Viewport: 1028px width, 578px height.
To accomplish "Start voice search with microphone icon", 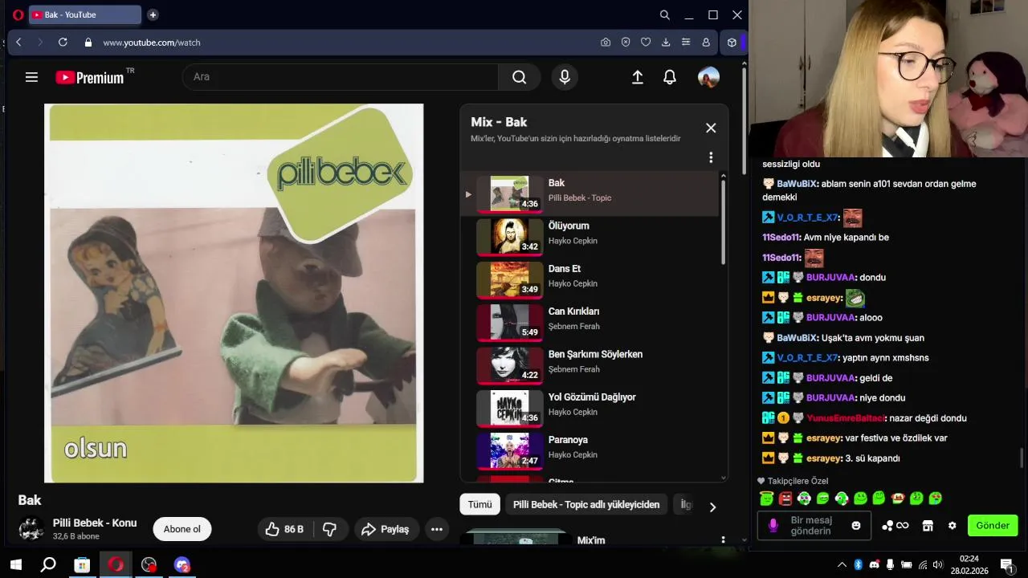I will [565, 77].
